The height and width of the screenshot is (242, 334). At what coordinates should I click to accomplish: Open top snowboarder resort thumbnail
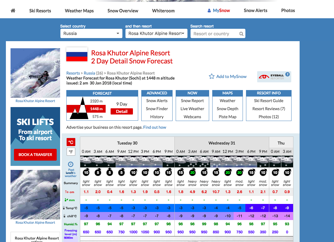pyautogui.click(x=35, y=73)
